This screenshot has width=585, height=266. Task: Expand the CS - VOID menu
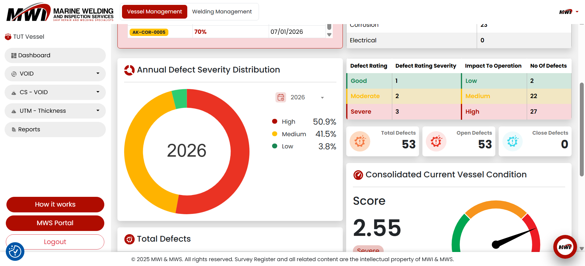tap(55, 92)
